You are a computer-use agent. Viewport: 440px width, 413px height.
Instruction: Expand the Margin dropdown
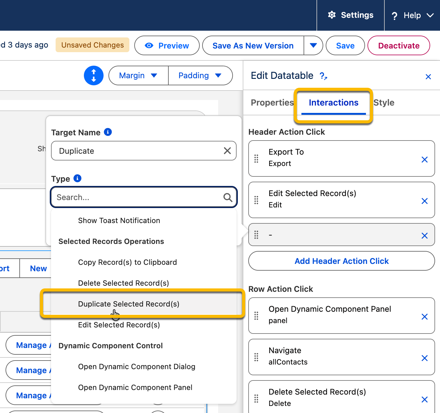[138, 75]
